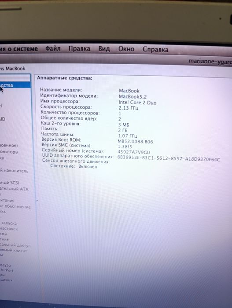
Task: Select sidebar item ending in 'SCSI'
Action: point(9,183)
